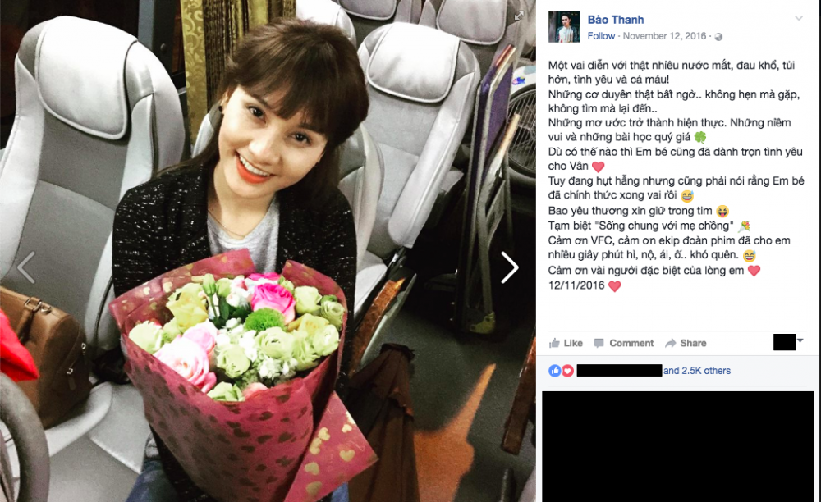Screen dimensions: 821x502
Task: Open the dropdown arrow beside black profile box
Action: coord(800,340)
